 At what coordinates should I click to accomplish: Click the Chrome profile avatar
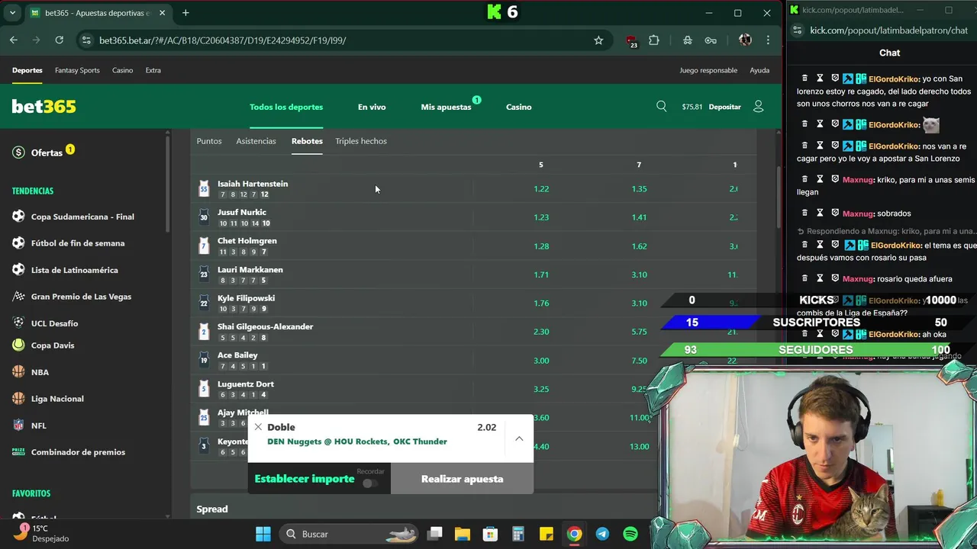pyautogui.click(x=745, y=40)
